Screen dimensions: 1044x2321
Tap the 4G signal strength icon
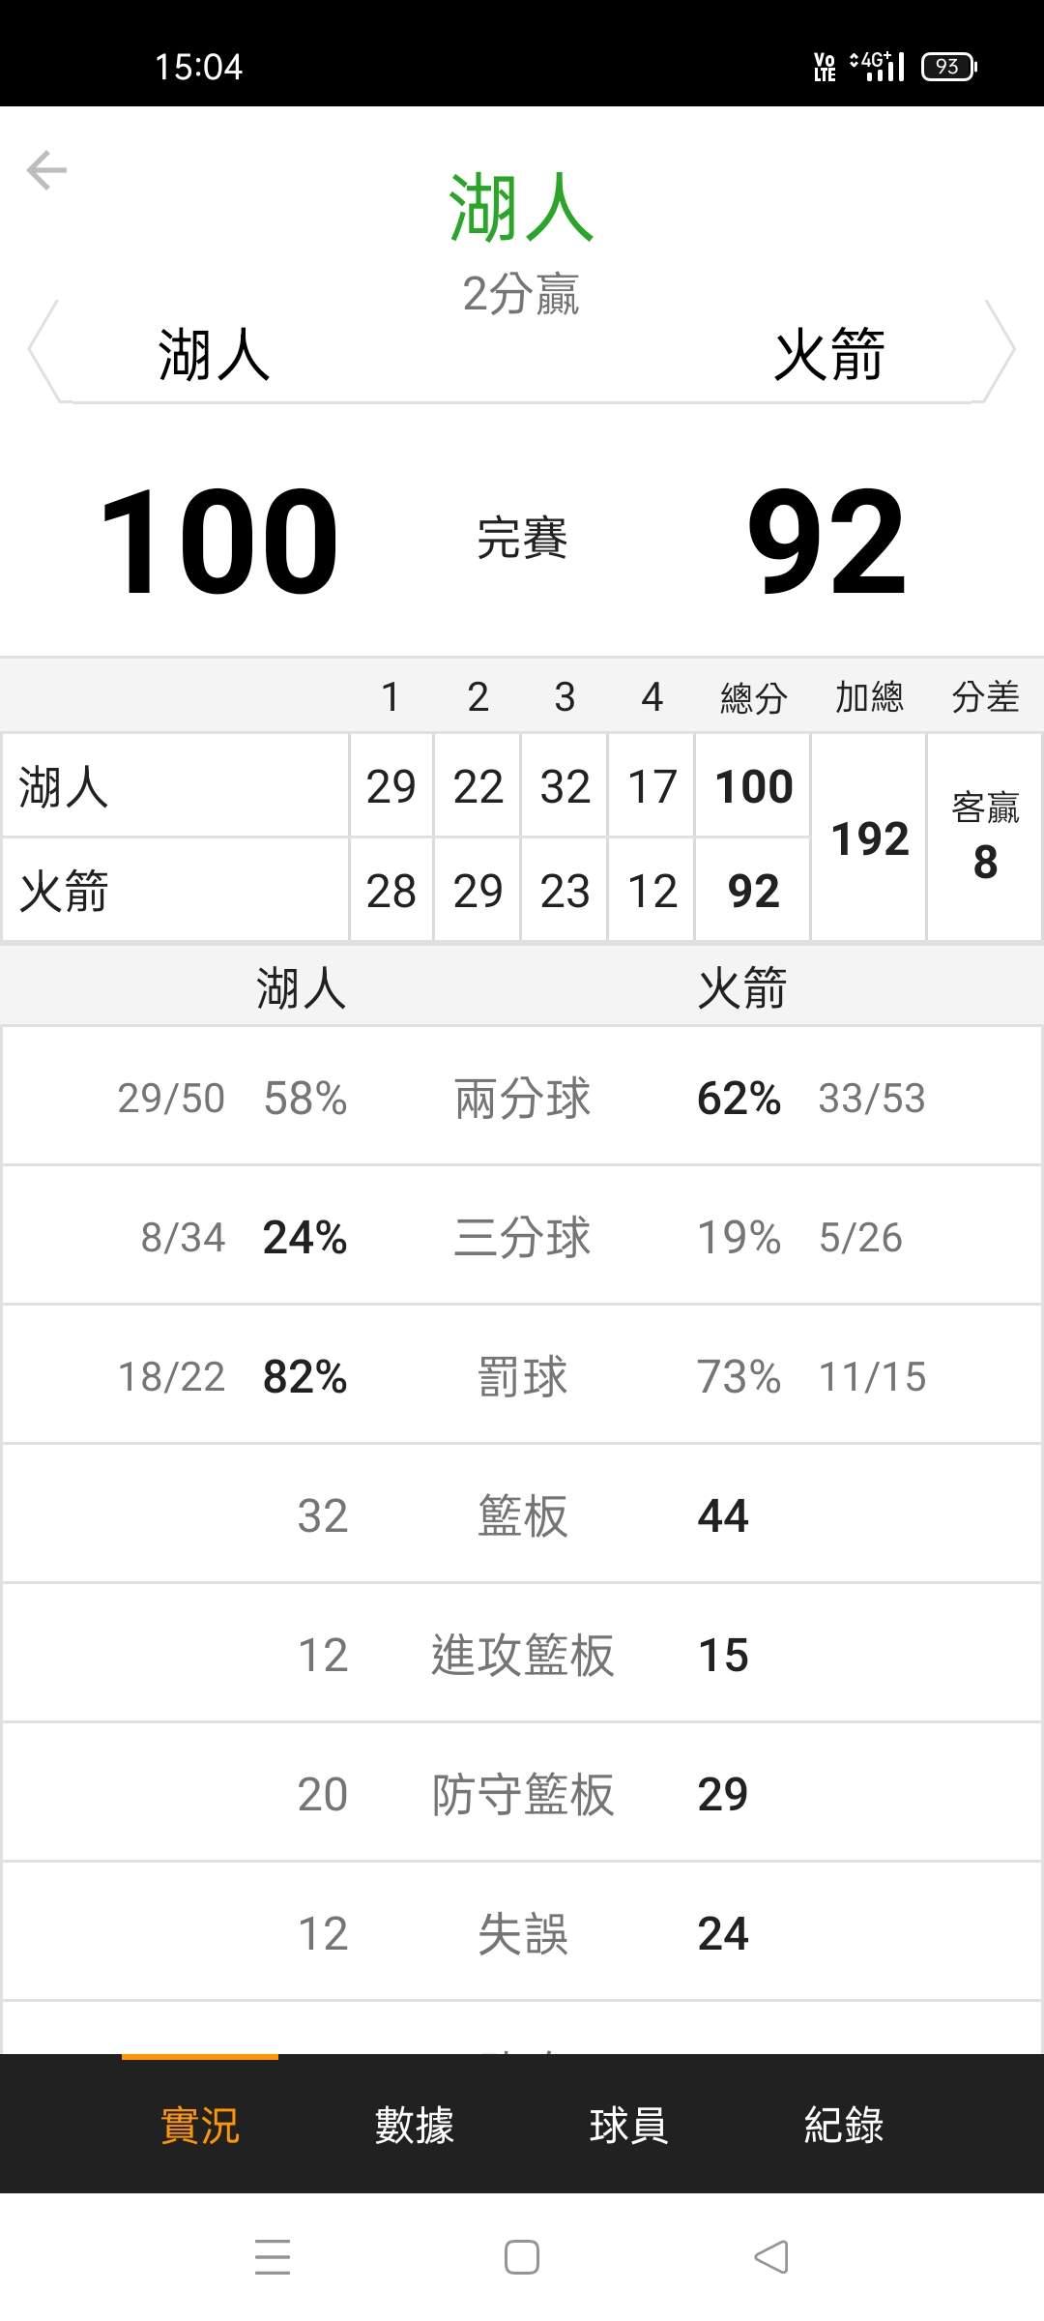878,66
